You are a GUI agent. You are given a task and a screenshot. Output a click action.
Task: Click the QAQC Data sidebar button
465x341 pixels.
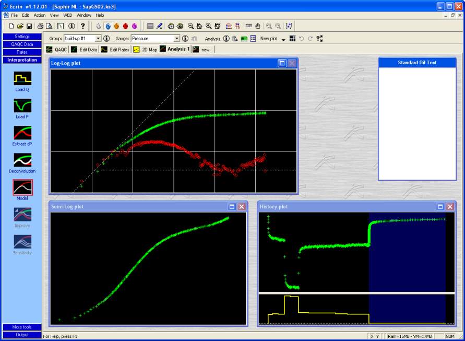coord(22,44)
